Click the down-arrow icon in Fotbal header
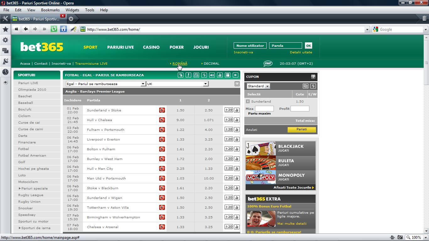Image resolution: width=429 pixels, height=241 pixels. click(181, 75)
